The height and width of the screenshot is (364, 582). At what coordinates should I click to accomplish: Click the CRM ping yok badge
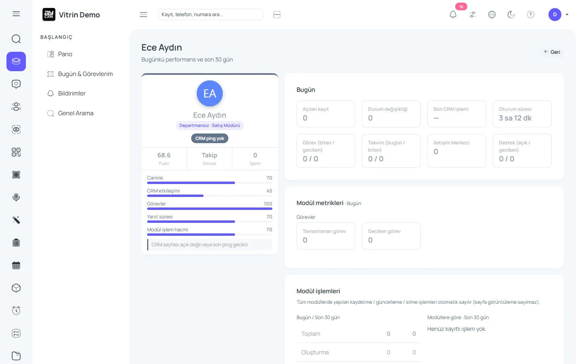(x=210, y=138)
